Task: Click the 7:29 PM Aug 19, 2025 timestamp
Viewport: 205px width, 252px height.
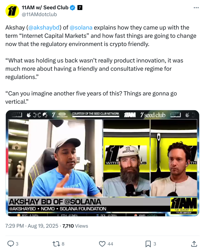Action: pos(32,226)
